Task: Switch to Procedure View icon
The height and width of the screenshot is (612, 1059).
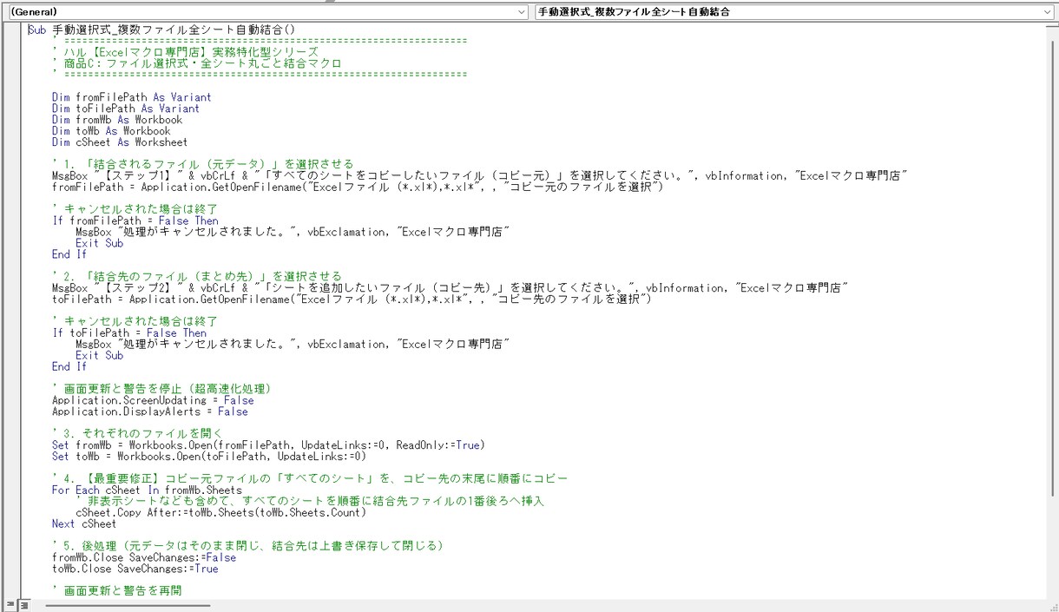Action: tap(10, 604)
